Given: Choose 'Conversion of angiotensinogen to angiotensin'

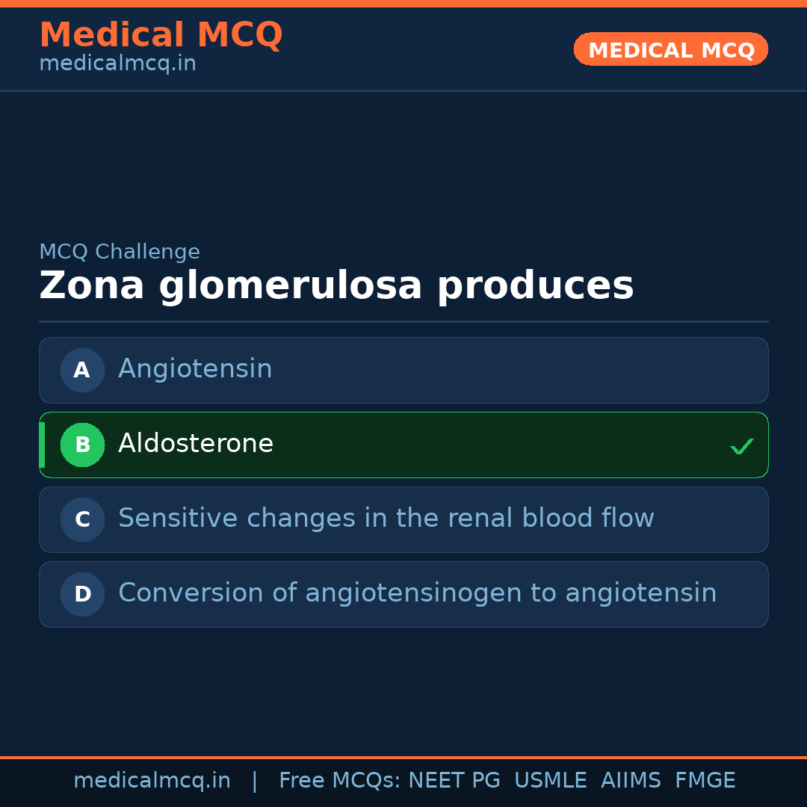Looking at the screenshot, I should [x=417, y=593].
